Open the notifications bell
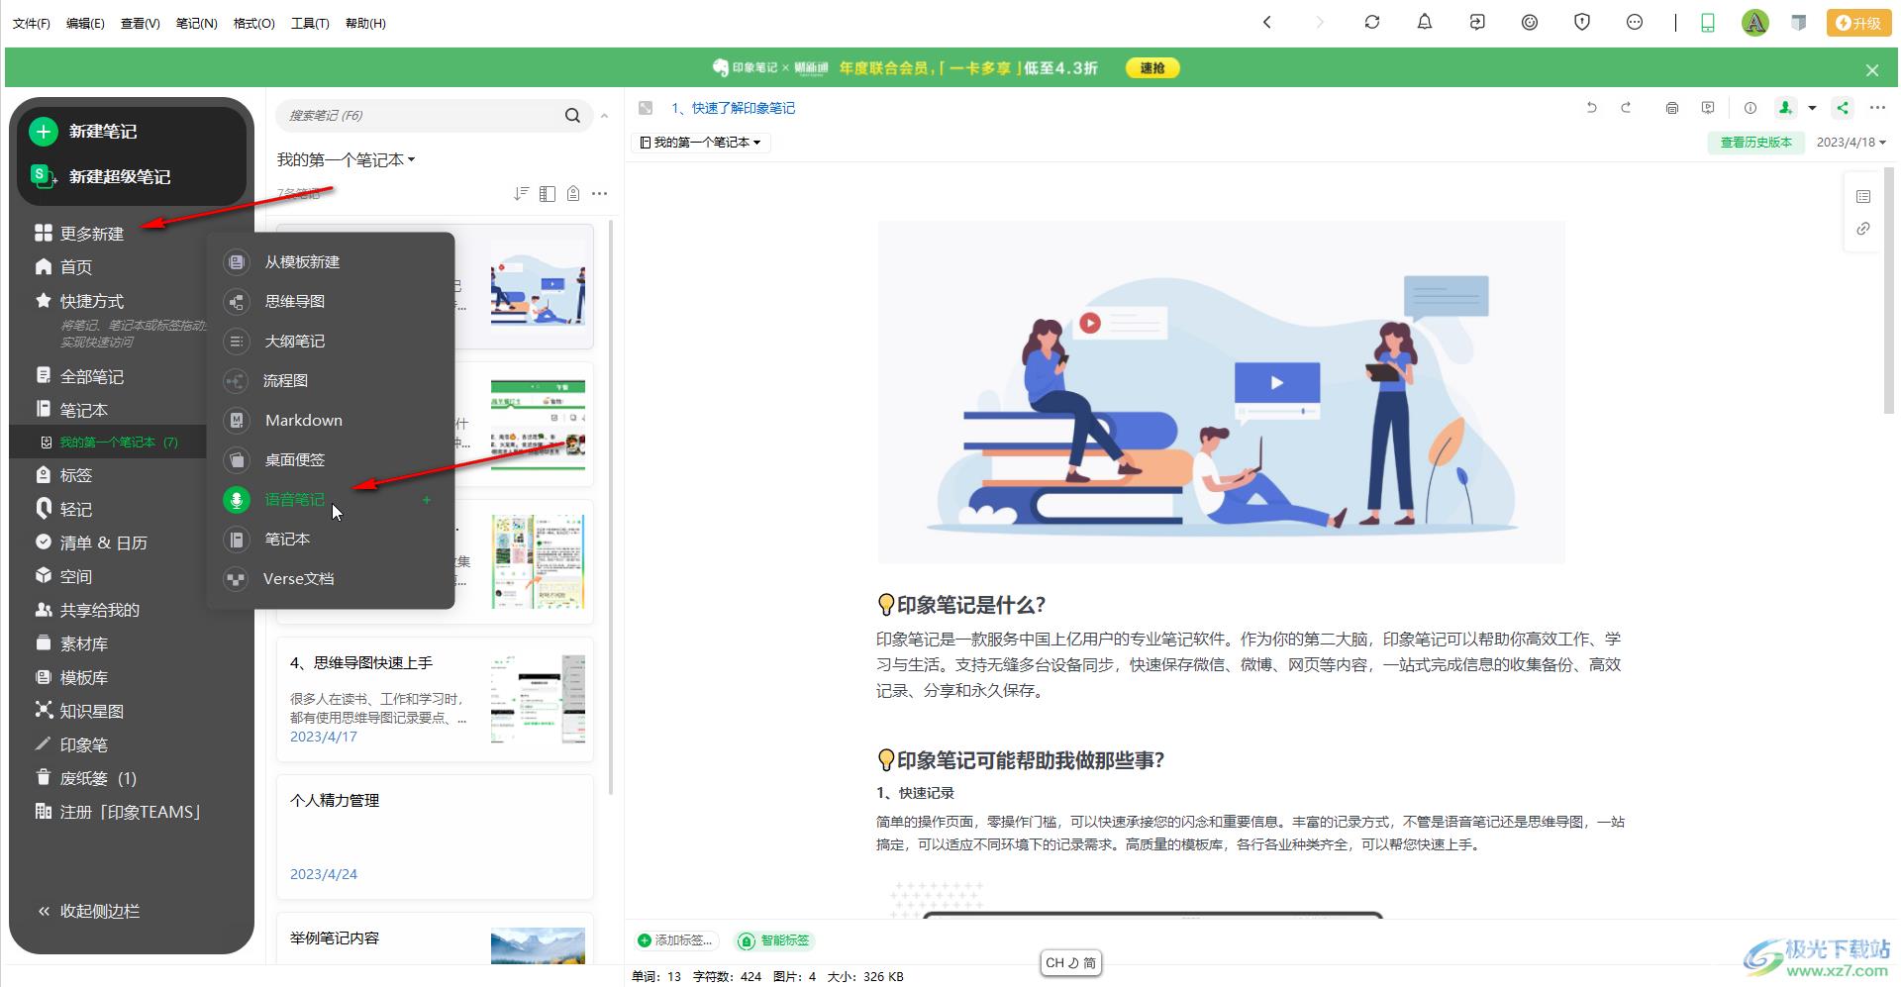Viewport: 1901px width, 987px height. 1425,22
